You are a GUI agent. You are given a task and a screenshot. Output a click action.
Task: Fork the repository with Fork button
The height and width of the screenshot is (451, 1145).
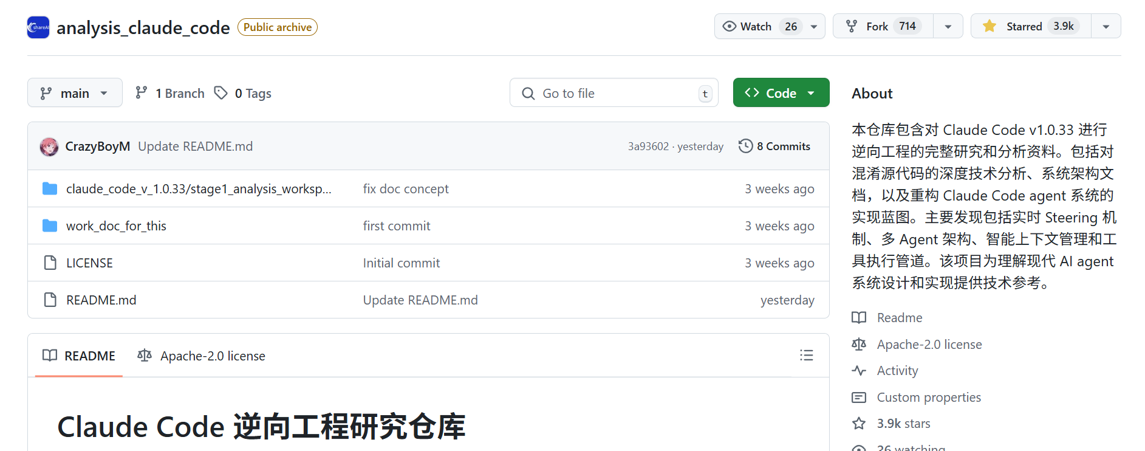pyautogui.click(x=883, y=26)
